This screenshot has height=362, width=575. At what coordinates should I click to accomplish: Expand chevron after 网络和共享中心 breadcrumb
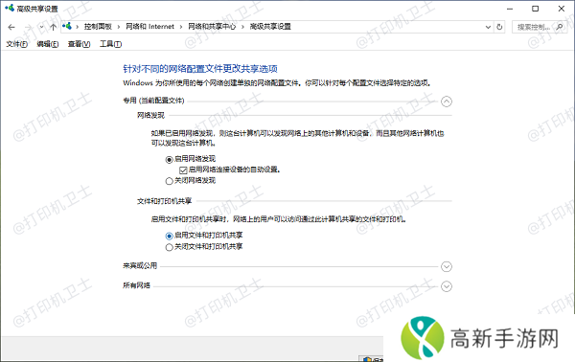[242, 27]
